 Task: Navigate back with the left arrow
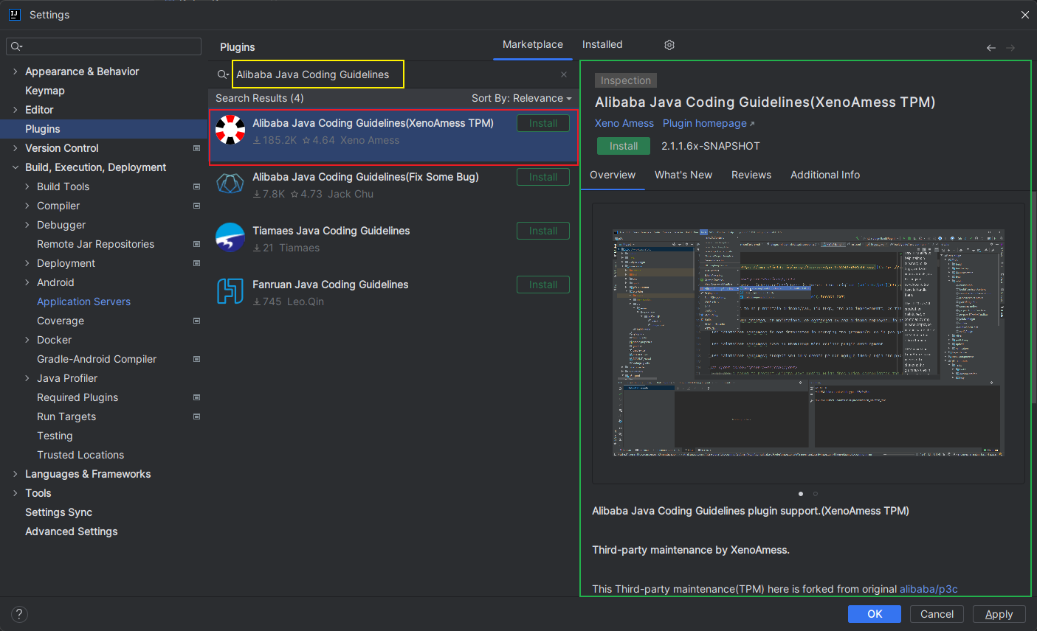coord(991,48)
